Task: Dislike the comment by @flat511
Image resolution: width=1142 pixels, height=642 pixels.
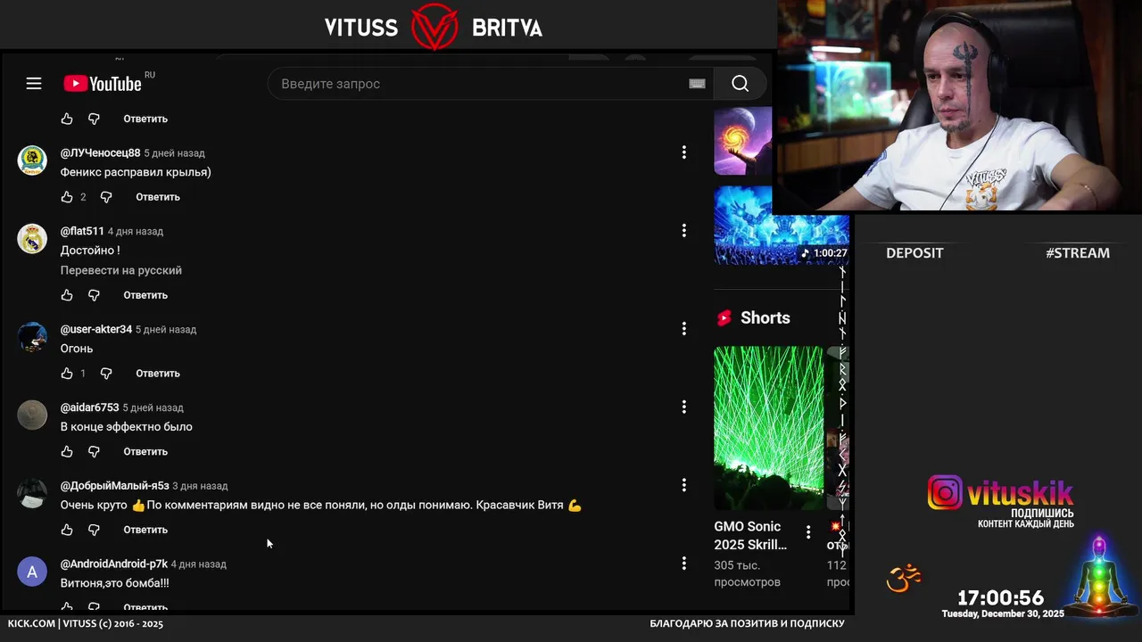Action: pos(94,295)
